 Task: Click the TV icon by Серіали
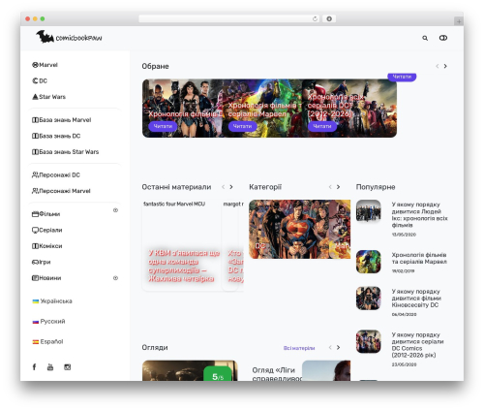click(35, 230)
